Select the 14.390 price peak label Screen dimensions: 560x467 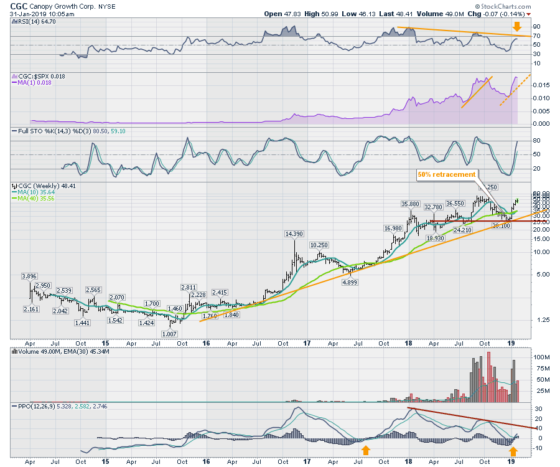[294, 233]
